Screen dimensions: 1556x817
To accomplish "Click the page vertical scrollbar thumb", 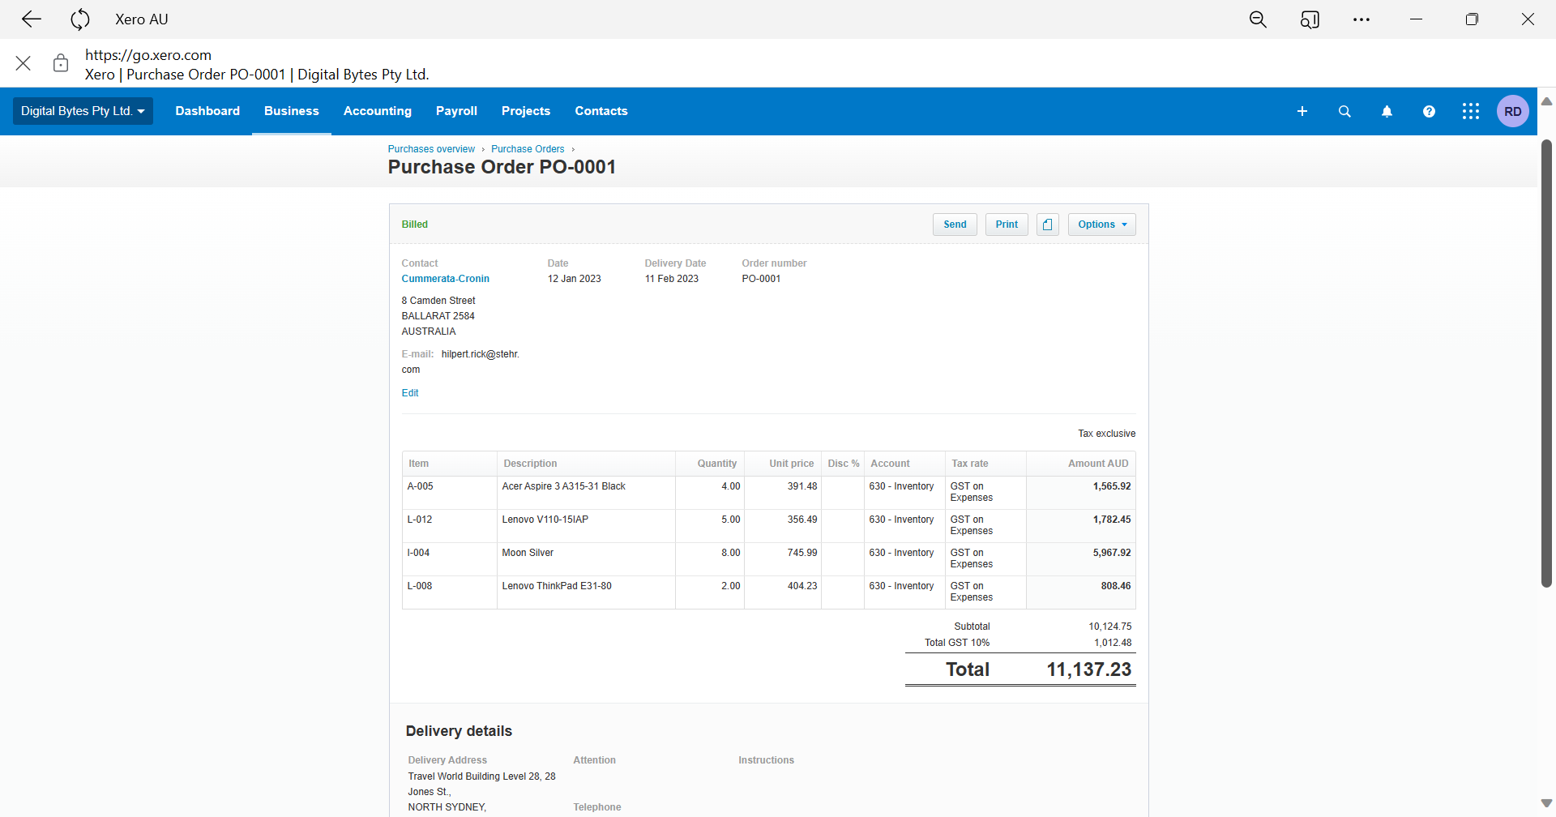I will click(1546, 363).
